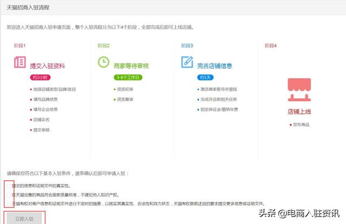Click the 商家等待审核 heading
Image resolution: width=346 pixels, height=224 pixels.
click(x=131, y=66)
